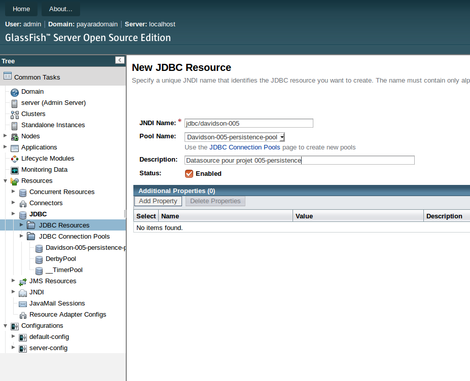Select the Monitoring Data tree item
The width and height of the screenshot is (470, 381).
(x=44, y=170)
